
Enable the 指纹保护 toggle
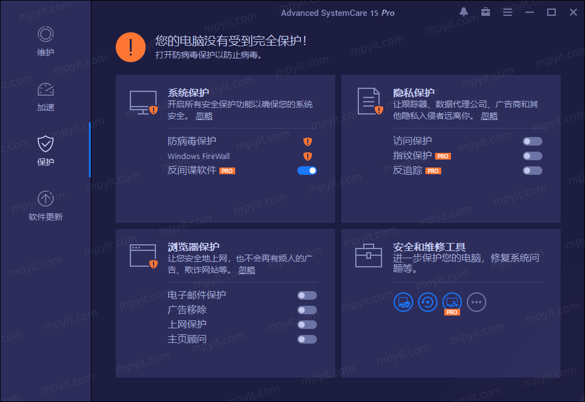[533, 156]
